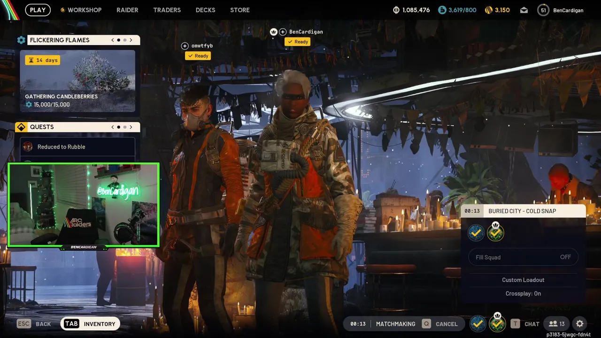This screenshot has width=601, height=338.
Task: Go to previous Quests page arrow
Action: pos(113,127)
